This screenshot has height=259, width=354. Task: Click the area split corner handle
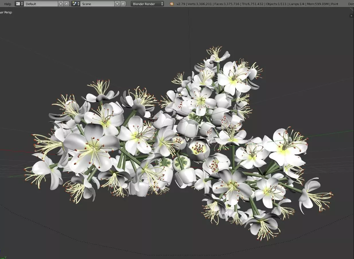coord(352,9)
